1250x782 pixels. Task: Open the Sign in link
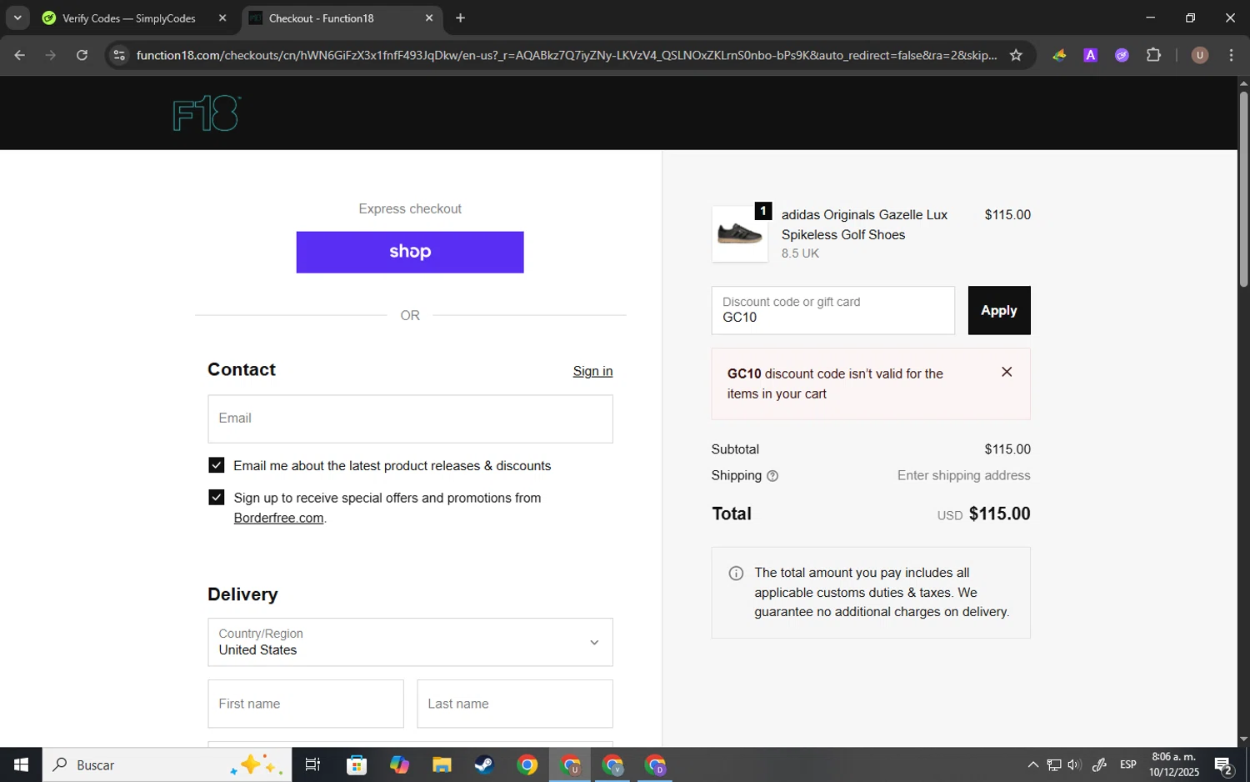[592, 371]
